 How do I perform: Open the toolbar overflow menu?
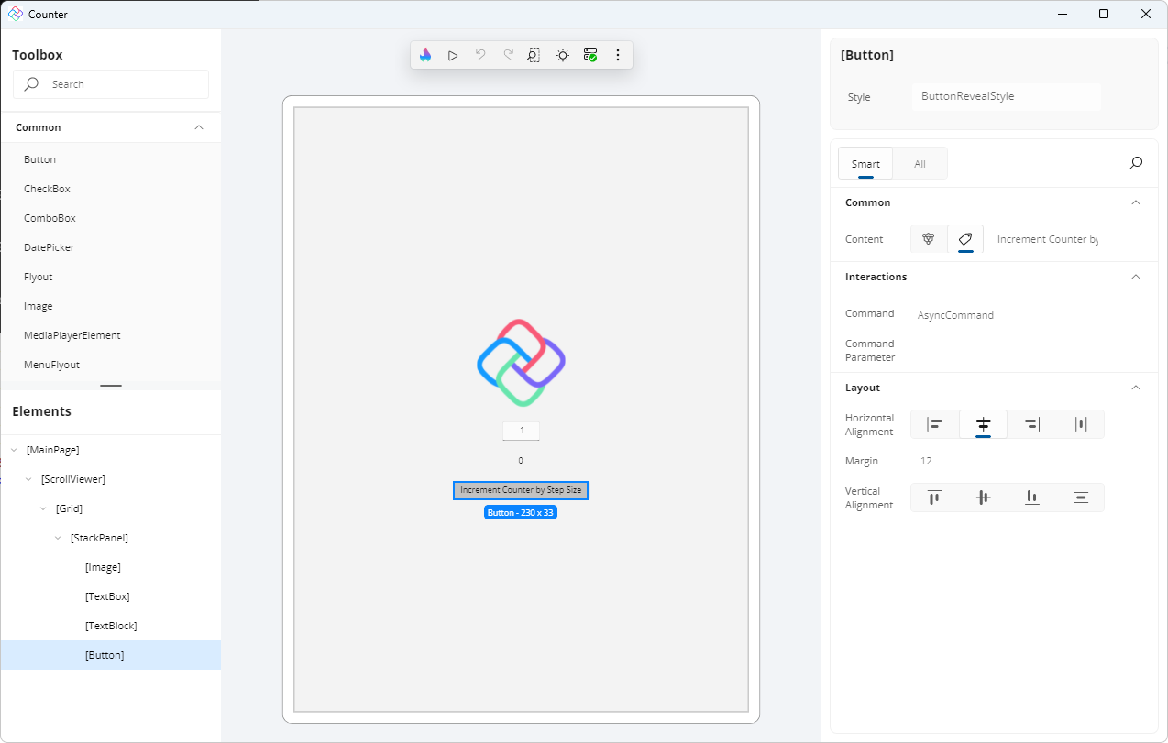pos(618,55)
